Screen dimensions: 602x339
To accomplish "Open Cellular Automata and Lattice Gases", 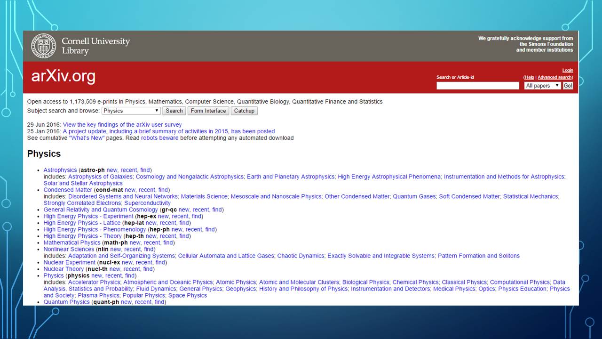I will coord(226,256).
